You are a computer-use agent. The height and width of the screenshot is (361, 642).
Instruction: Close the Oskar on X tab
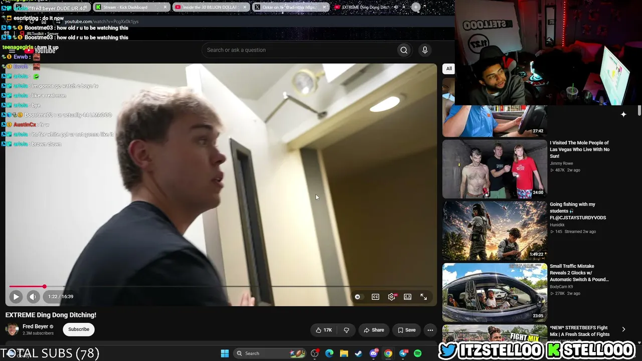tap(325, 8)
